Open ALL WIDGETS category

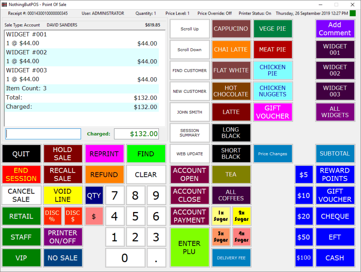click(335, 112)
